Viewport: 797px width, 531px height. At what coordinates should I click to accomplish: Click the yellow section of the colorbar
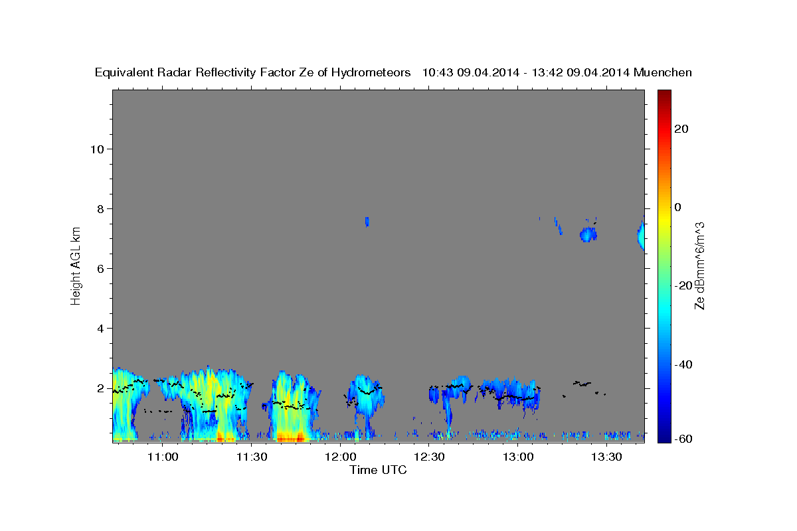(664, 219)
